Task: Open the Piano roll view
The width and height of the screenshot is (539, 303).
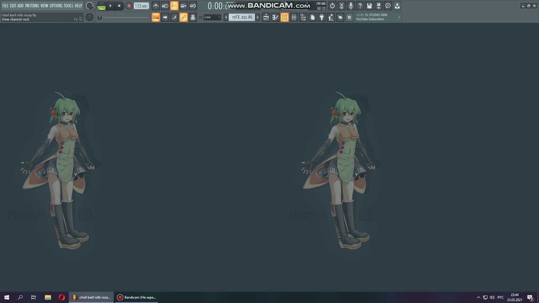Action: [x=275, y=17]
